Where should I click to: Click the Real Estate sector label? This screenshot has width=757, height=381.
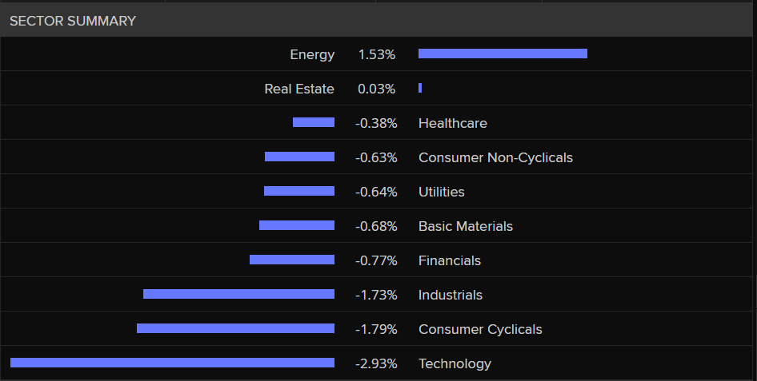coord(299,89)
